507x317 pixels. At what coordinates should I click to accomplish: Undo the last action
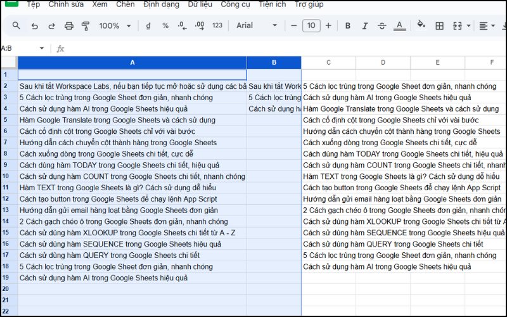coord(34,26)
